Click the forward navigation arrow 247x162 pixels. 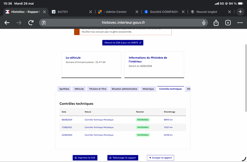pyautogui.click(x=19, y=23)
